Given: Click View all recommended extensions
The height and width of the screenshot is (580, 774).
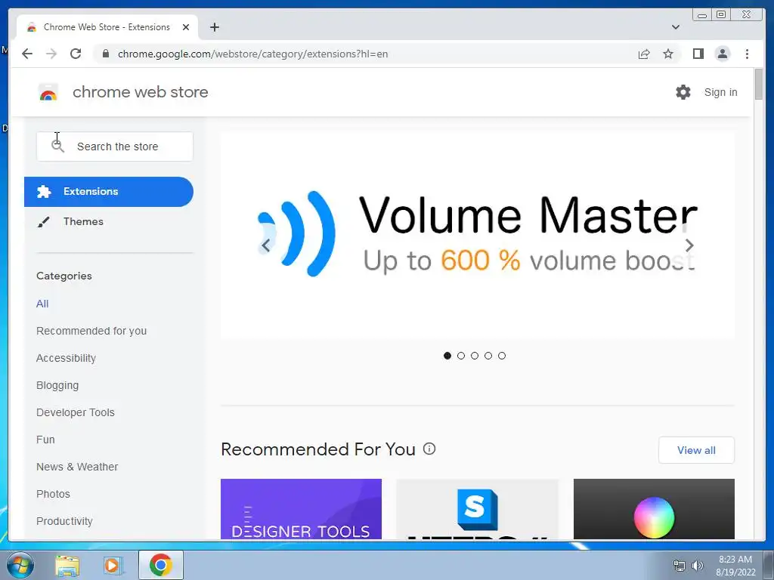Looking at the screenshot, I should pyautogui.click(x=696, y=450).
